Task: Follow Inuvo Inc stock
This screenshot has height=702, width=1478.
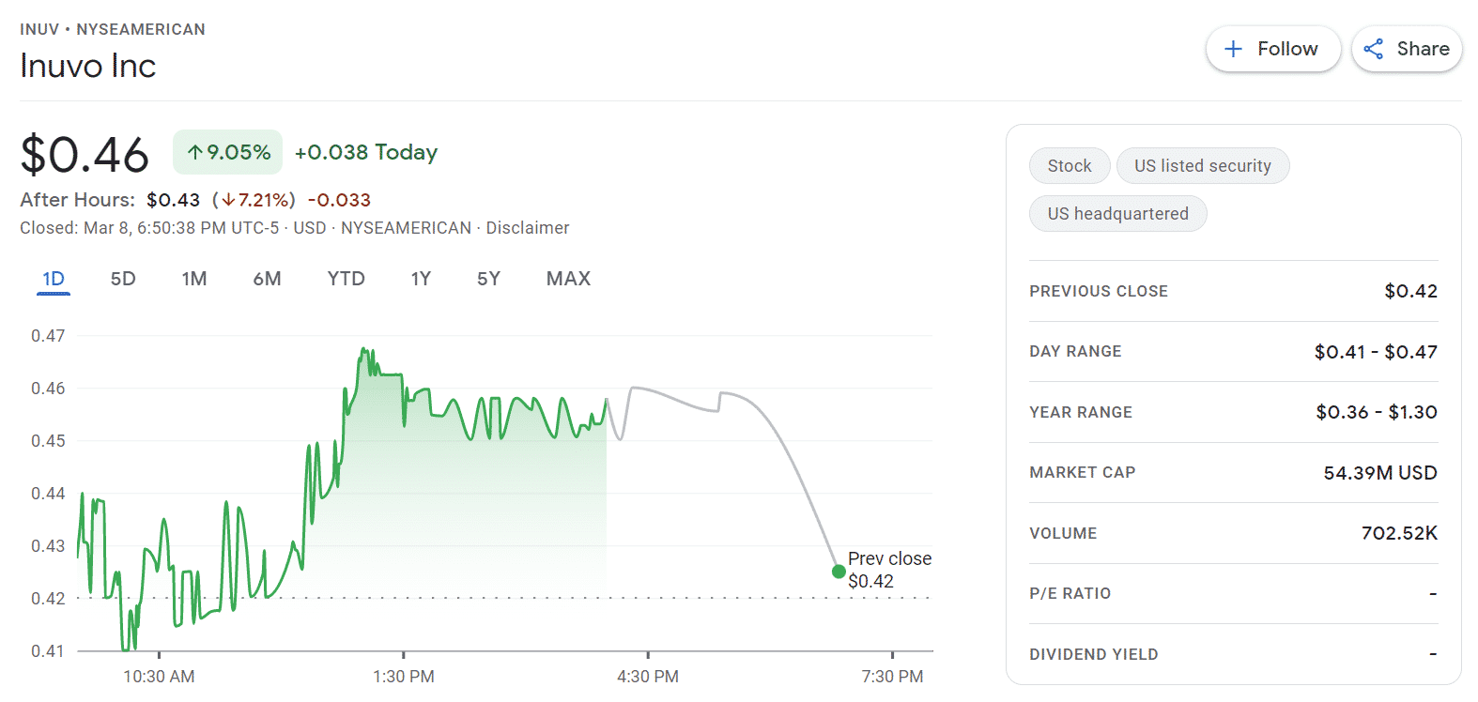Action: [x=1273, y=49]
